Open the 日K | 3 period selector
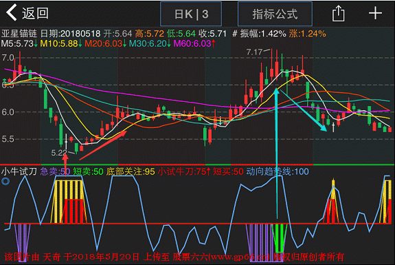The height and width of the screenshot is (265, 395). point(191,14)
